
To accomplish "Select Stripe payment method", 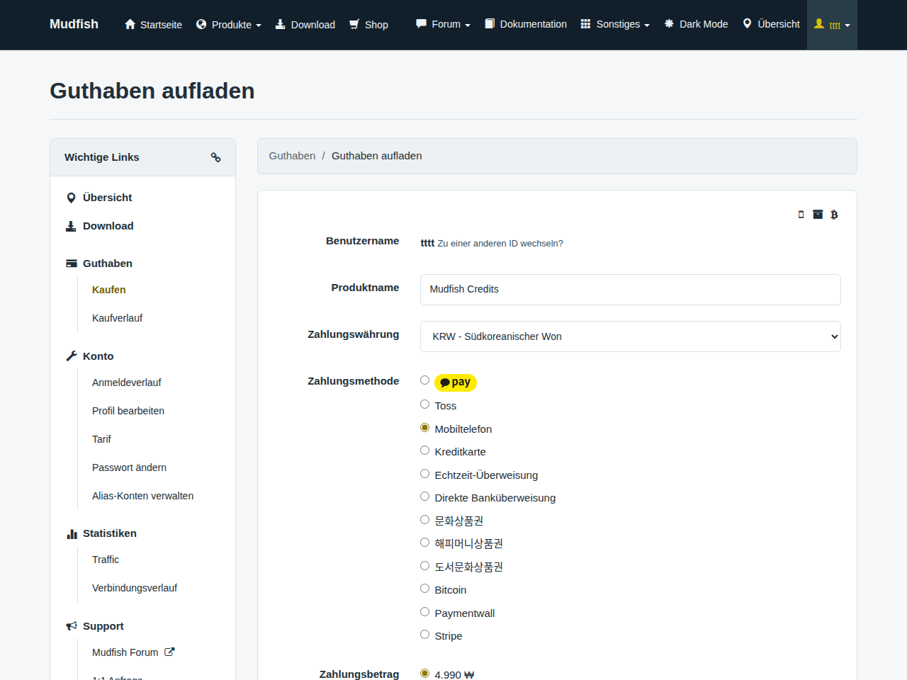I will (425, 635).
